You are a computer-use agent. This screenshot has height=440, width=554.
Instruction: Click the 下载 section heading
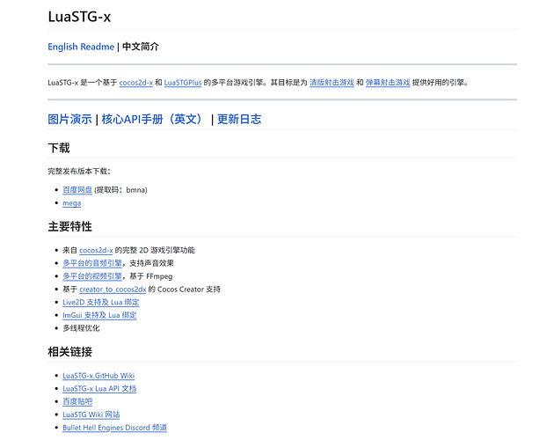[59, 148]
